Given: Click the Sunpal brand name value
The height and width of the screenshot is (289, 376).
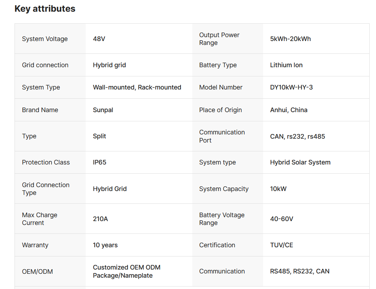Looking at the screenshot, I should (x=103, y=110).
